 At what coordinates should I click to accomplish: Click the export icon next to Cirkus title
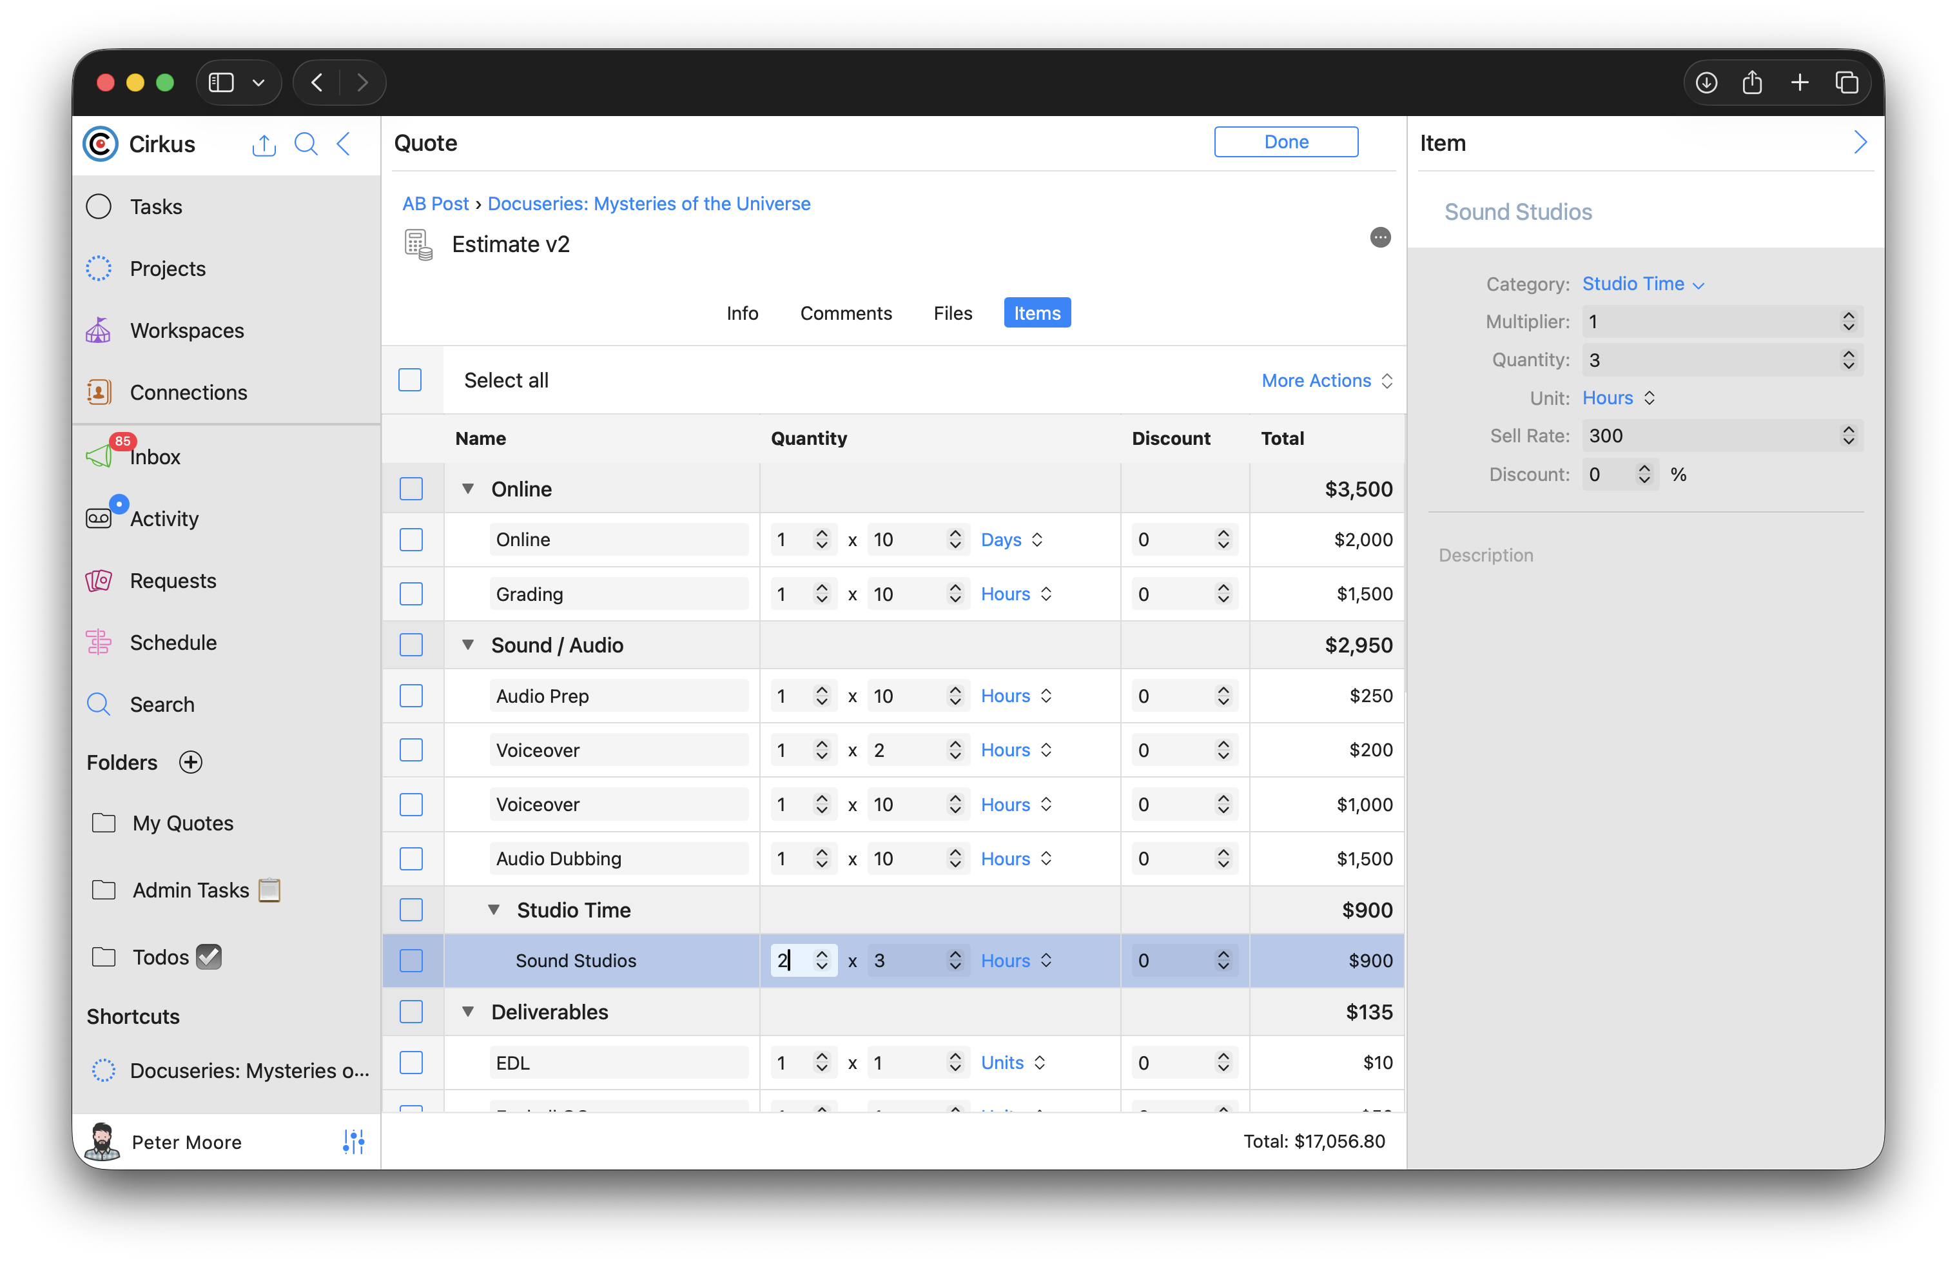(264, 144)
